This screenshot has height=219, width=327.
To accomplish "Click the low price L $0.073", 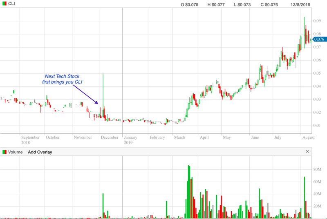I will (242, 4).
